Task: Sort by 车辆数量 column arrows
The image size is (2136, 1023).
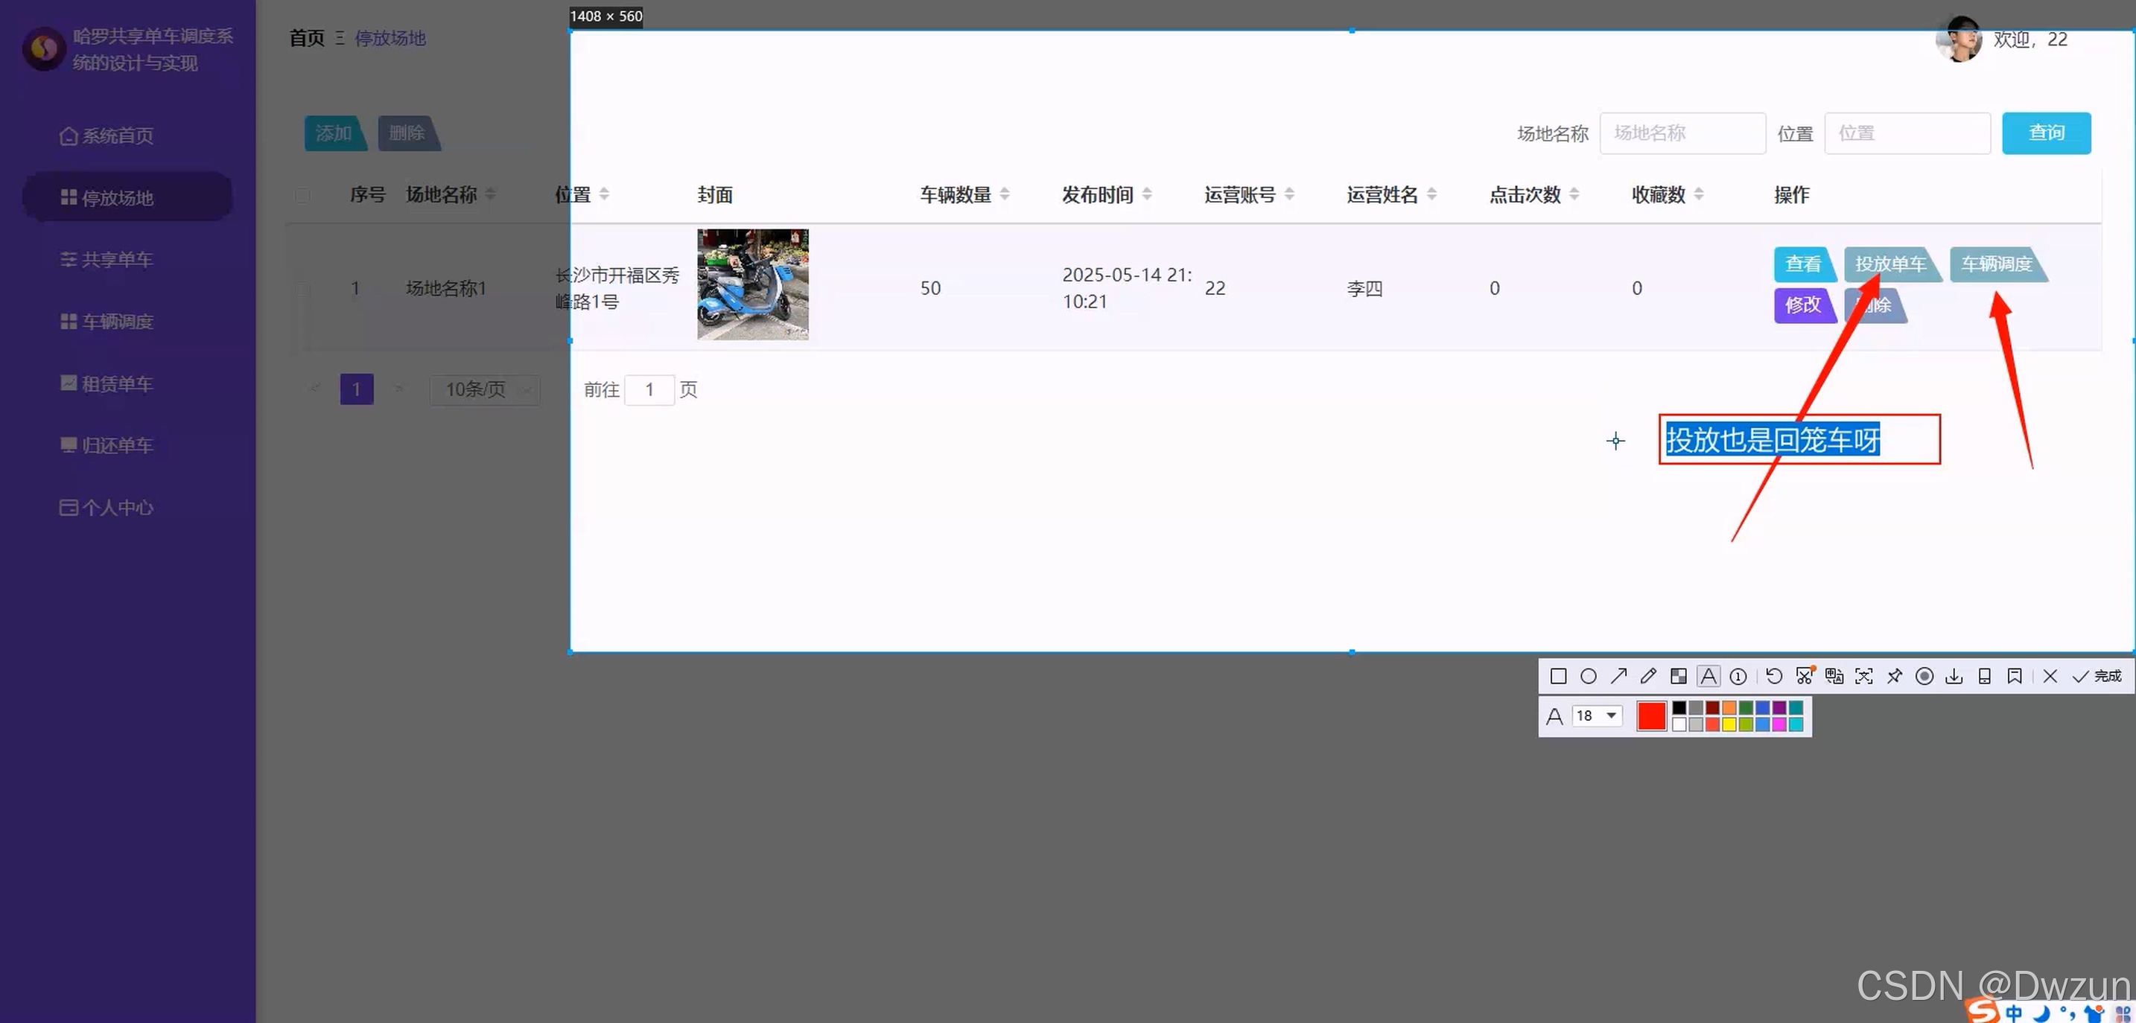Action: click(x=1004, y=194)
